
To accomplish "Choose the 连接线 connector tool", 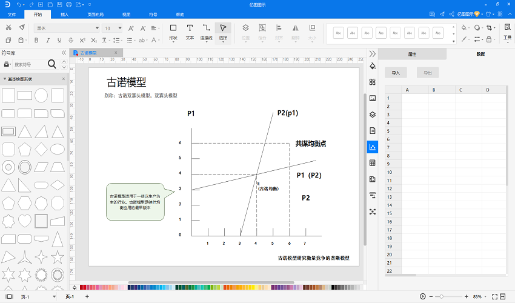I will click(x=206, y=32).
